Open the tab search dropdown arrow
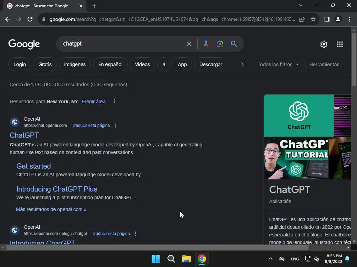 pos(301,5)
